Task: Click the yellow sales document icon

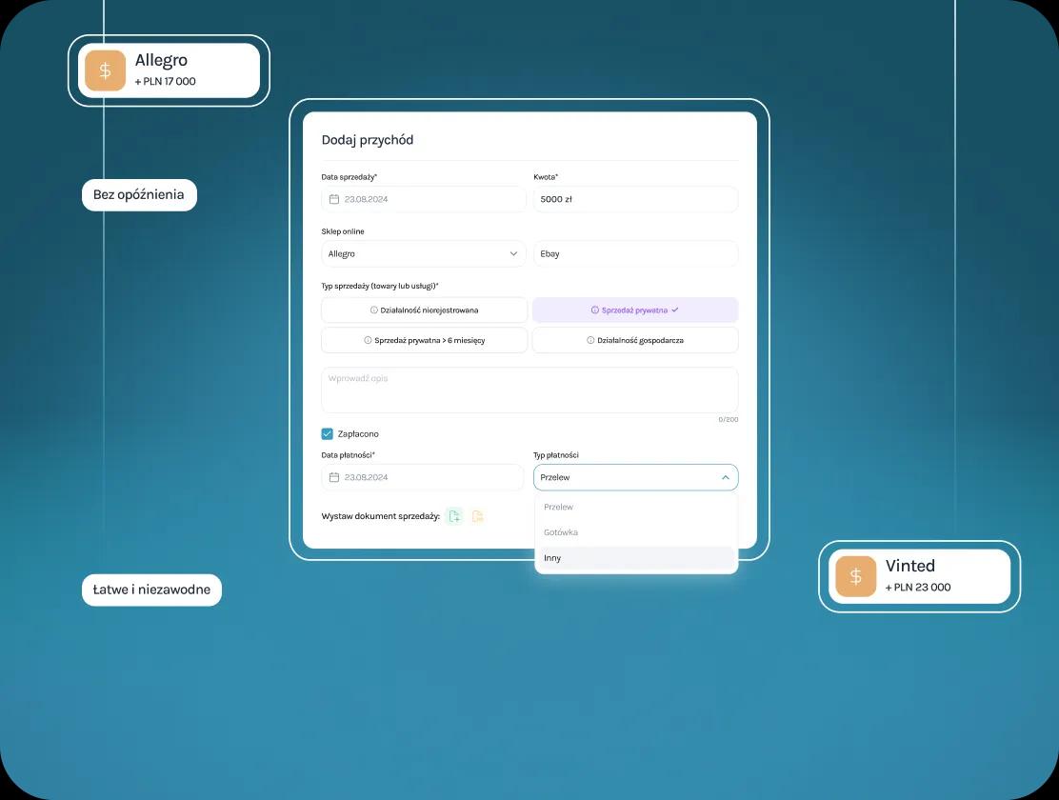Action: click(478, 516)
